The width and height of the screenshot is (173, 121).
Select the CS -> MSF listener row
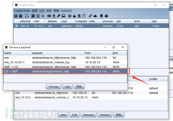(x=65, y=71)
